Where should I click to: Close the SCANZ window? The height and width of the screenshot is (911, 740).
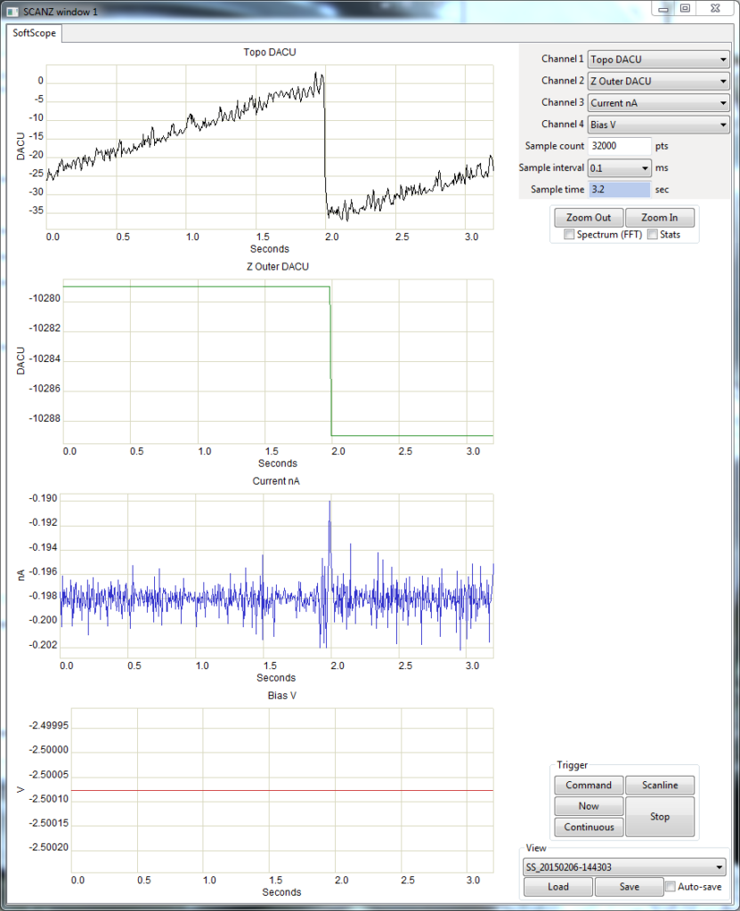tap(716, 9)
